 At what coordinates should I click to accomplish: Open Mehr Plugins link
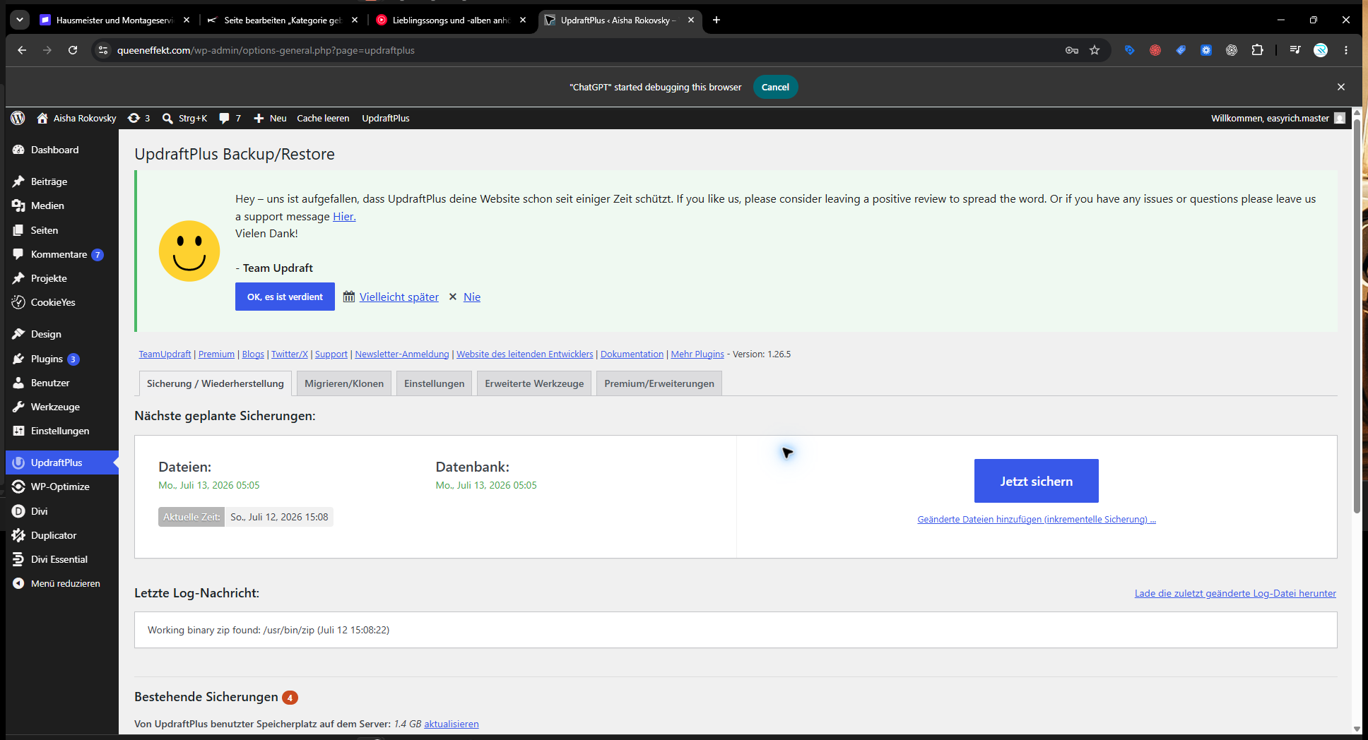pyautogui.click(x=697, y=354)
